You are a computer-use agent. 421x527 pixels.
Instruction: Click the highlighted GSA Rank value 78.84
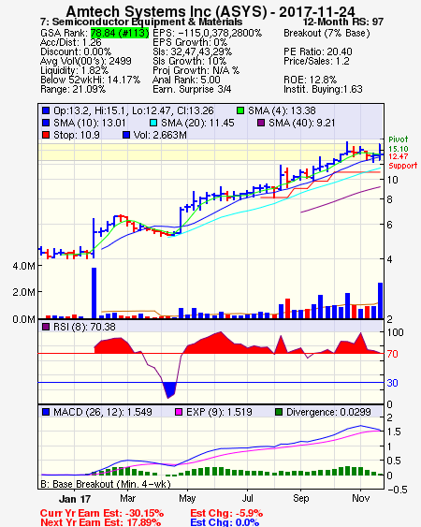pos(120,33)
